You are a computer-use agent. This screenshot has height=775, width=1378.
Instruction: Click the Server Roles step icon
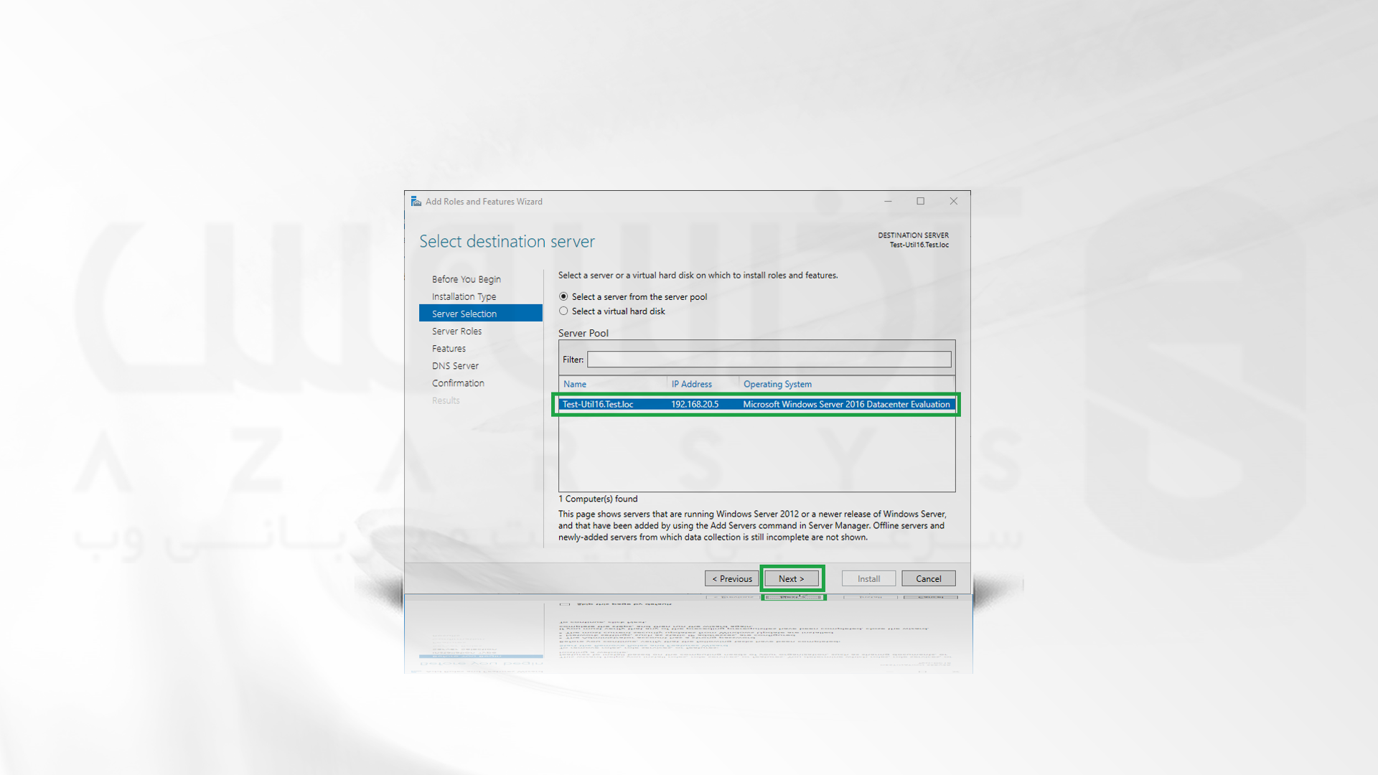(x=456, y=330)
